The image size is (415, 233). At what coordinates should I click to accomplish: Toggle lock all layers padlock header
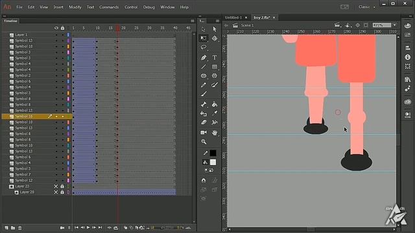click(x=62, y=28)
